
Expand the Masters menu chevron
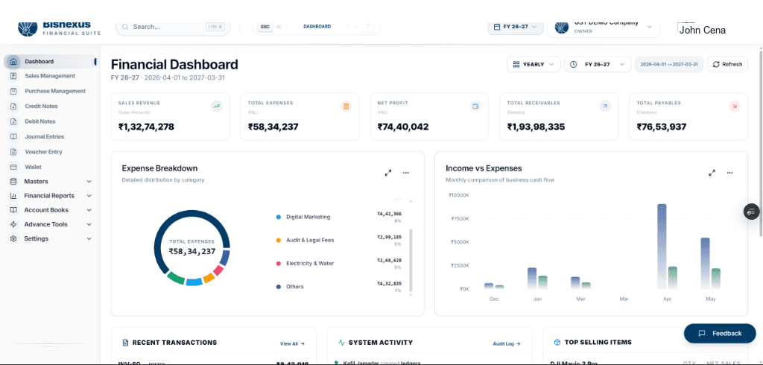coord(89,182)
